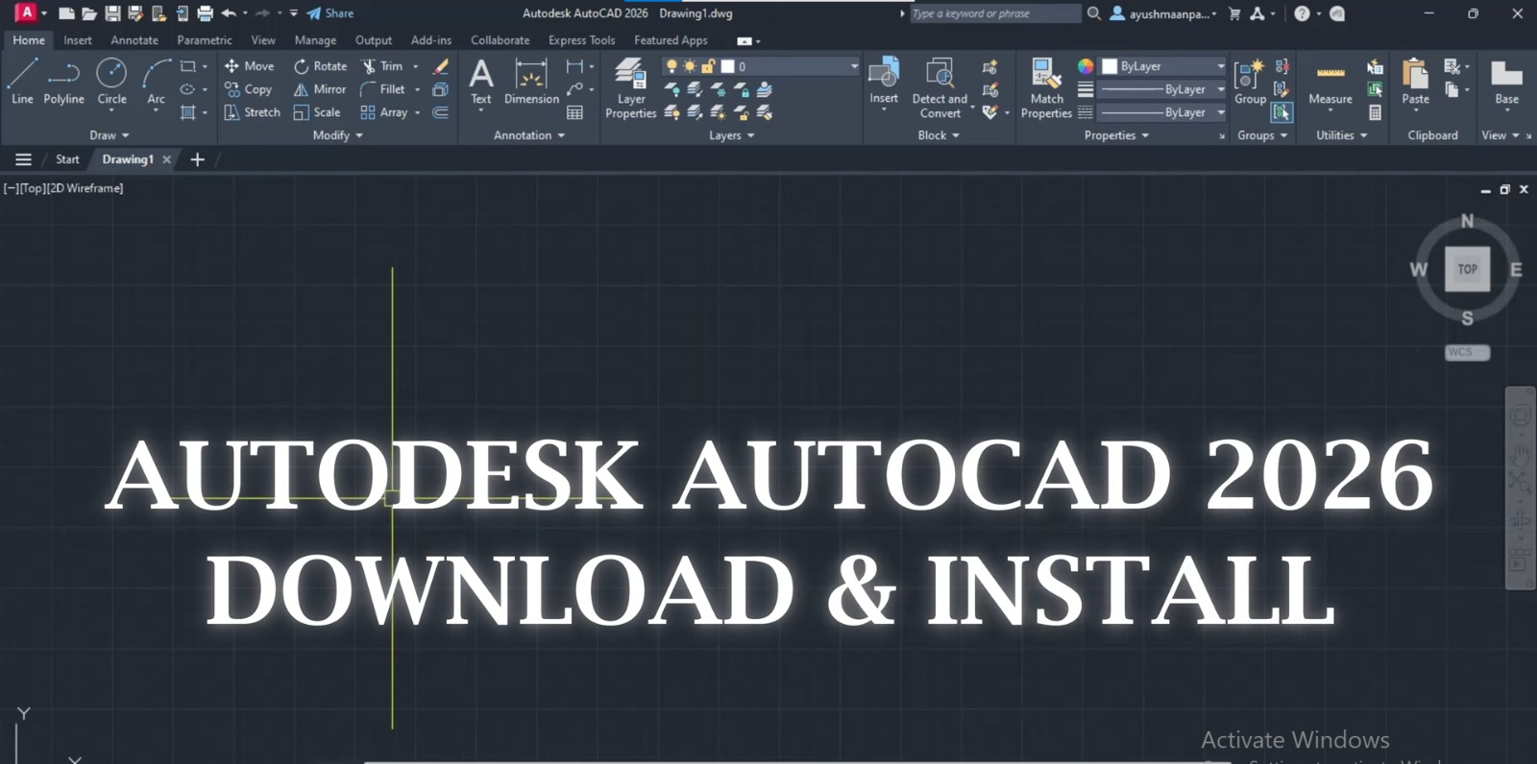
Task: Open the Text annotation tool
Action: (481, 81)
